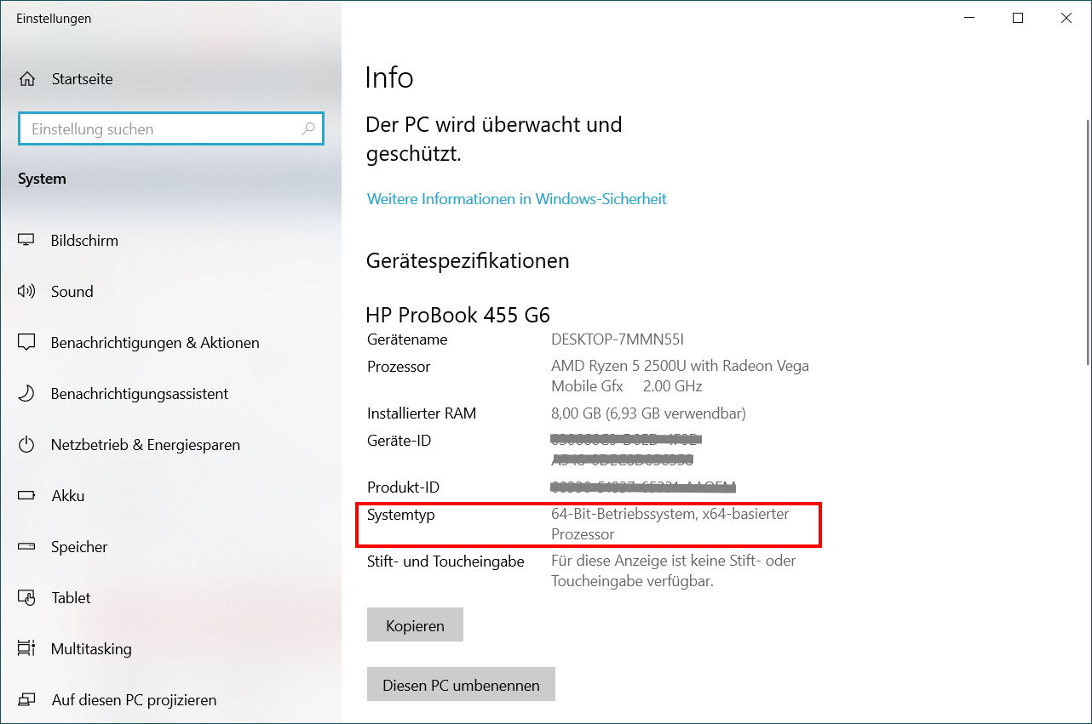Click the 64-Bit-Betriebssystem value text
1092x724 pixels.
tap(670, 524)
